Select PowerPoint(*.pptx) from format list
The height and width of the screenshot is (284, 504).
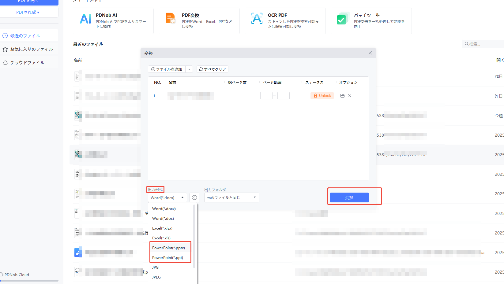171,248
